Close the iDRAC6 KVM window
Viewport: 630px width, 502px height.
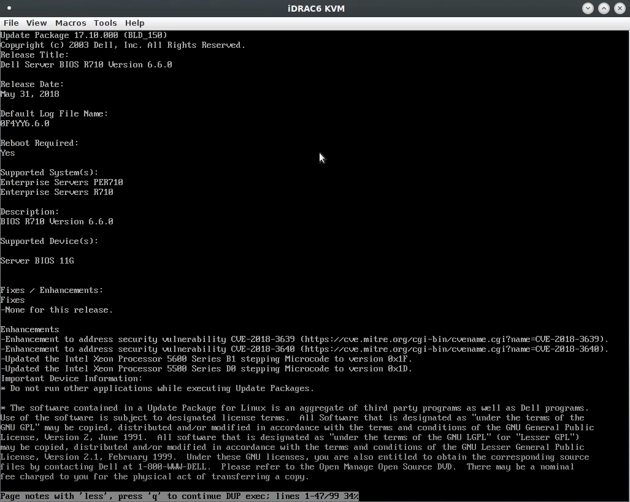(620, 9)
